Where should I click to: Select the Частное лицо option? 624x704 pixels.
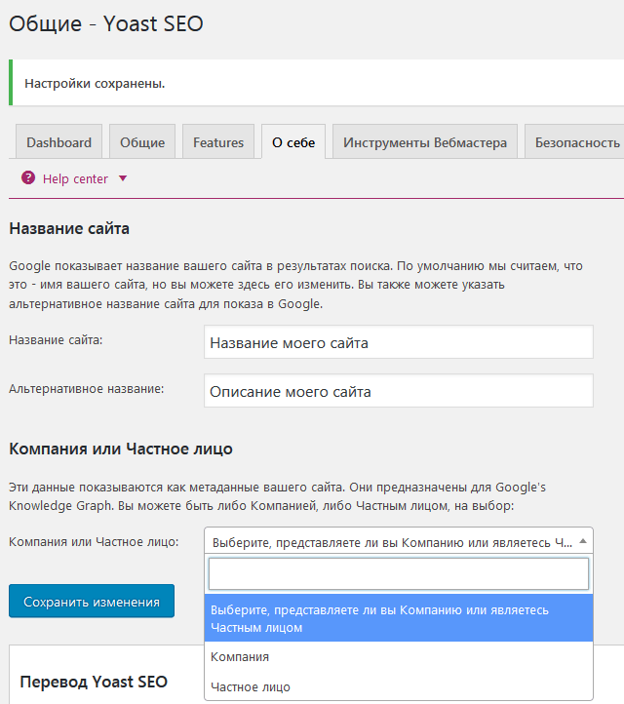(399, 686)
